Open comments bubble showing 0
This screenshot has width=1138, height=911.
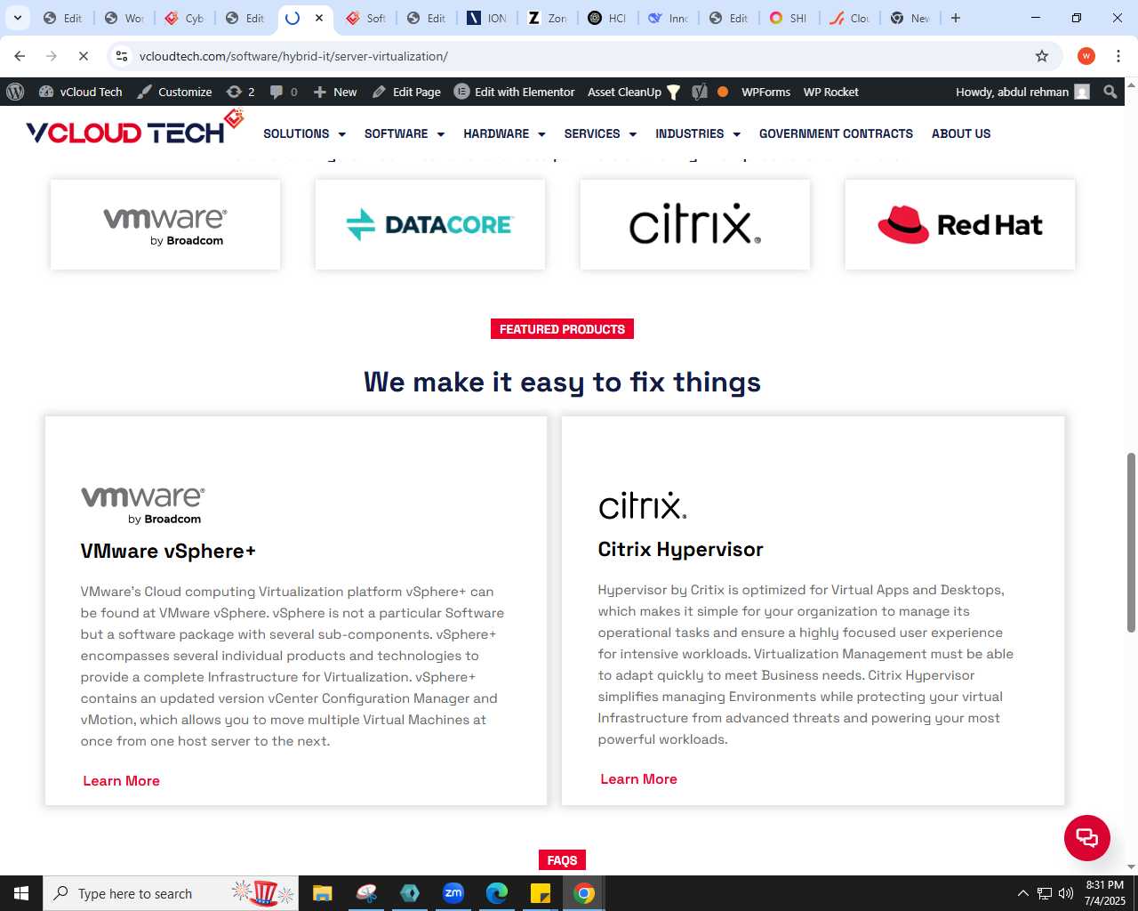coord(284,92)
